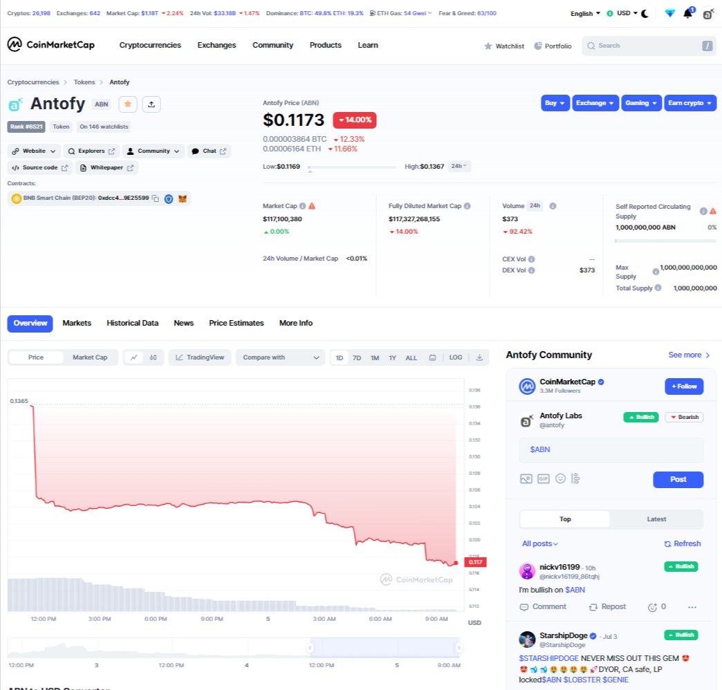Screen dimensions: 722x690
Task: Open Cryptocurrencies nav menu
Action: pos(150,45)
